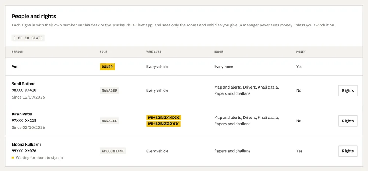Image resolution: width=368 pixels, height=171 pixels.
Task: Click the name Sunil Rathod
Action: point(24,84)
